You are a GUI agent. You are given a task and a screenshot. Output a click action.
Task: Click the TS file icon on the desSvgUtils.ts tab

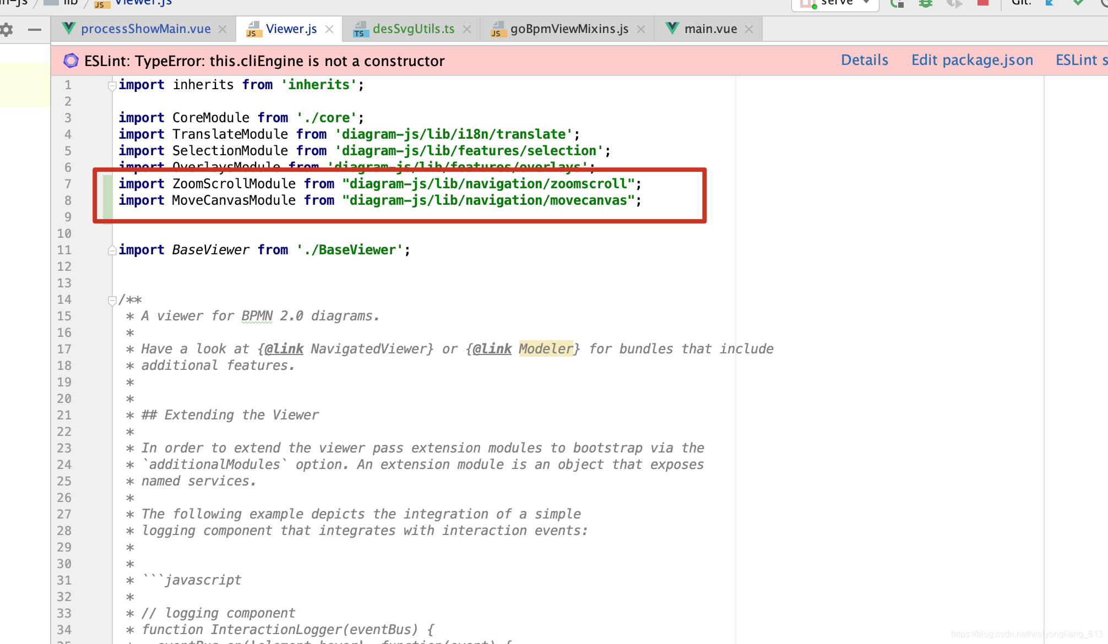pos(361,29)
